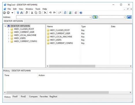Select HKEY_CURRENT_CONFIG in the tree pane

(25, 41)
